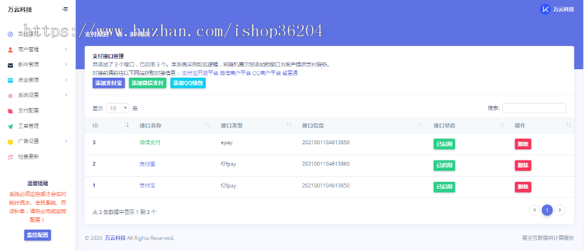Image resolution: width=584 pixels, height=251 pixels.
Task: Click epay cell in row 3
Action: coord(227,142)
